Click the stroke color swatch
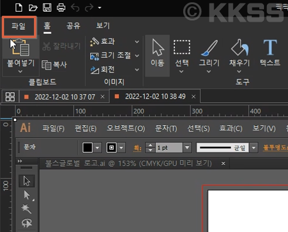288x232 pixels. coord(111,148)
